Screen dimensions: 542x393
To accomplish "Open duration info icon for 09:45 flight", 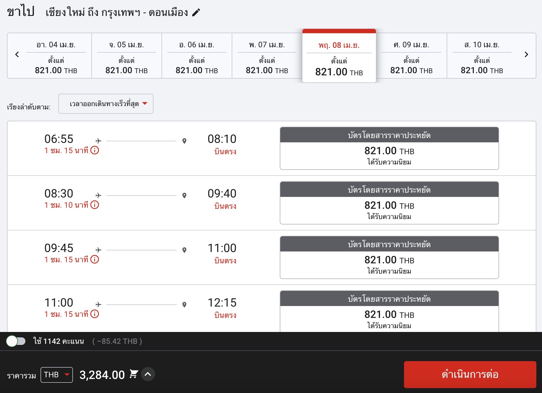I will [95, 259].
